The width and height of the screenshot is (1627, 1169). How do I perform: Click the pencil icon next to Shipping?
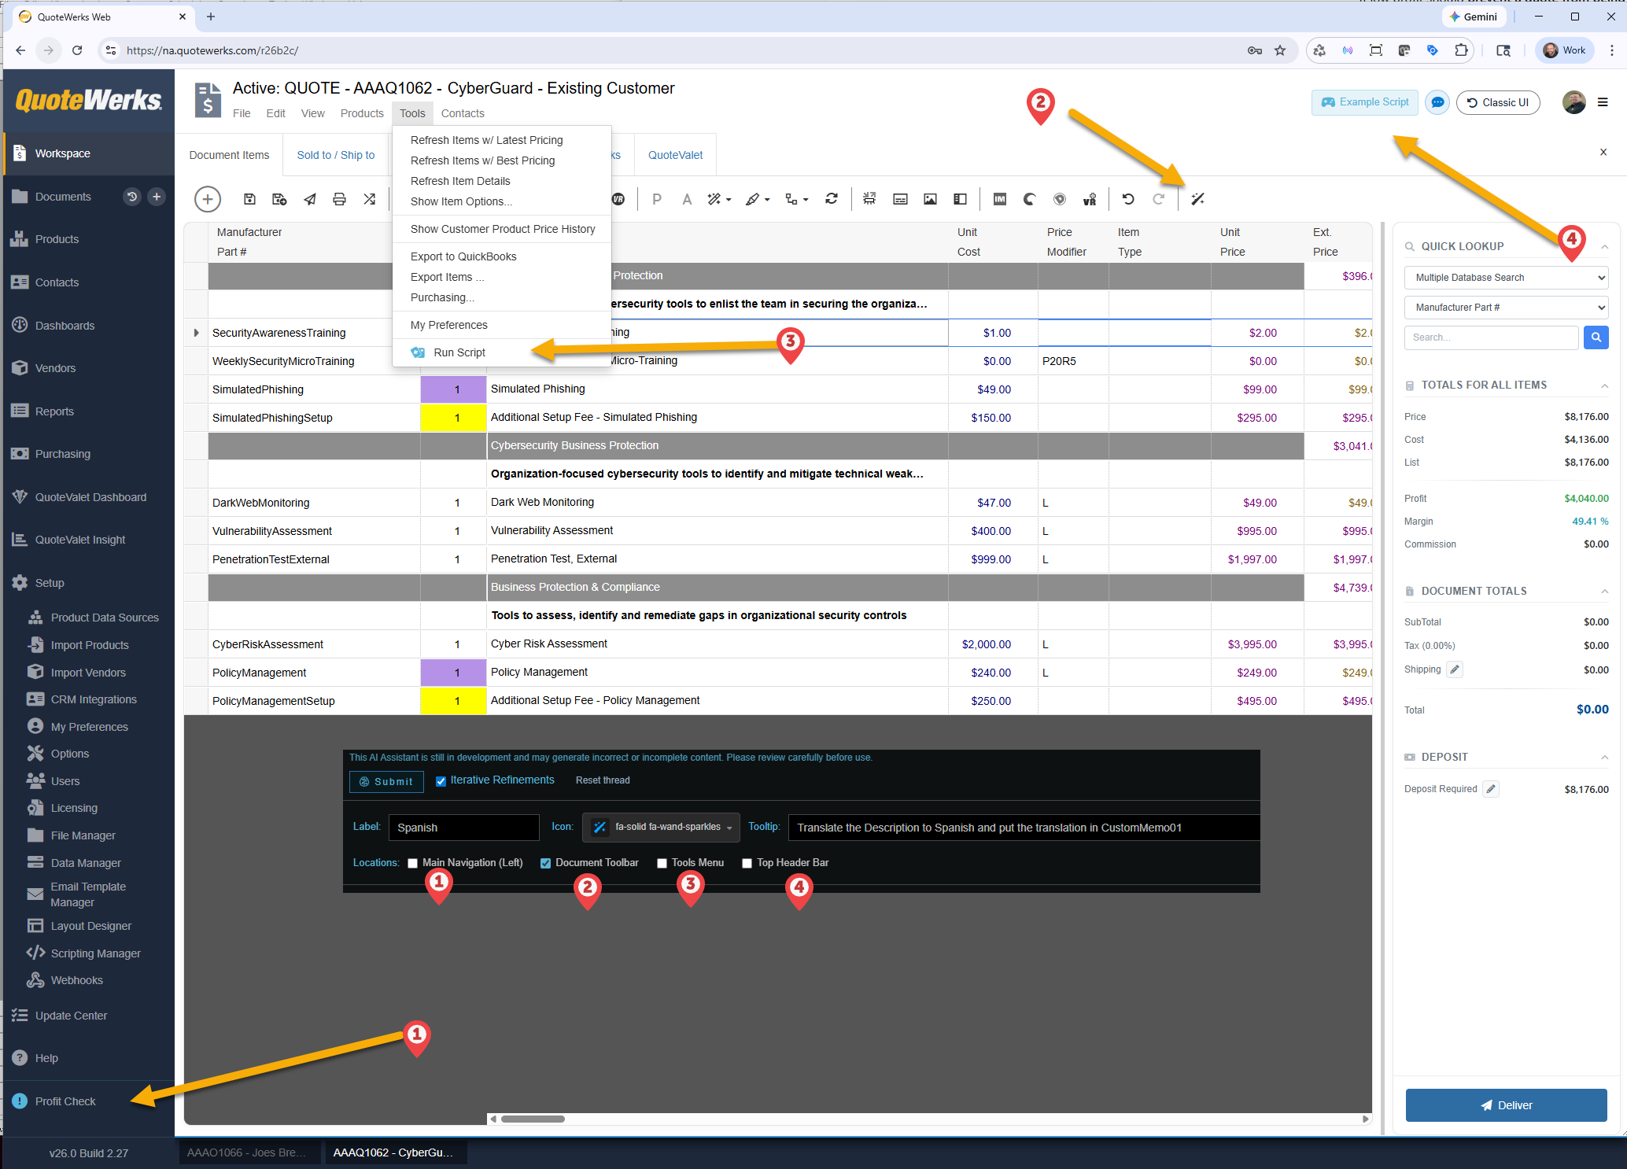(x=1455, y=669)
